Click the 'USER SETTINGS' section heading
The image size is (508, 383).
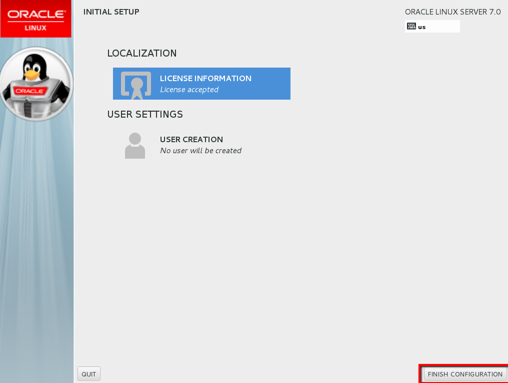coord(145,114)
